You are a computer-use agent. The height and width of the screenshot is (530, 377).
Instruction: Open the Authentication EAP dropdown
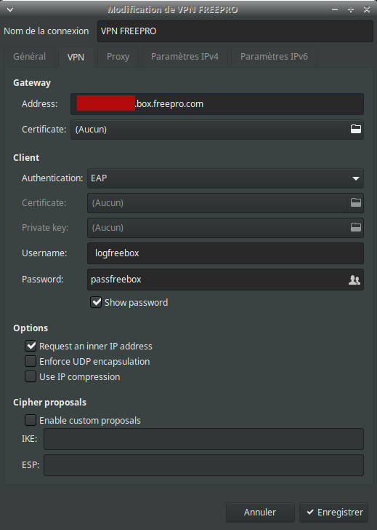pos(225,178)
